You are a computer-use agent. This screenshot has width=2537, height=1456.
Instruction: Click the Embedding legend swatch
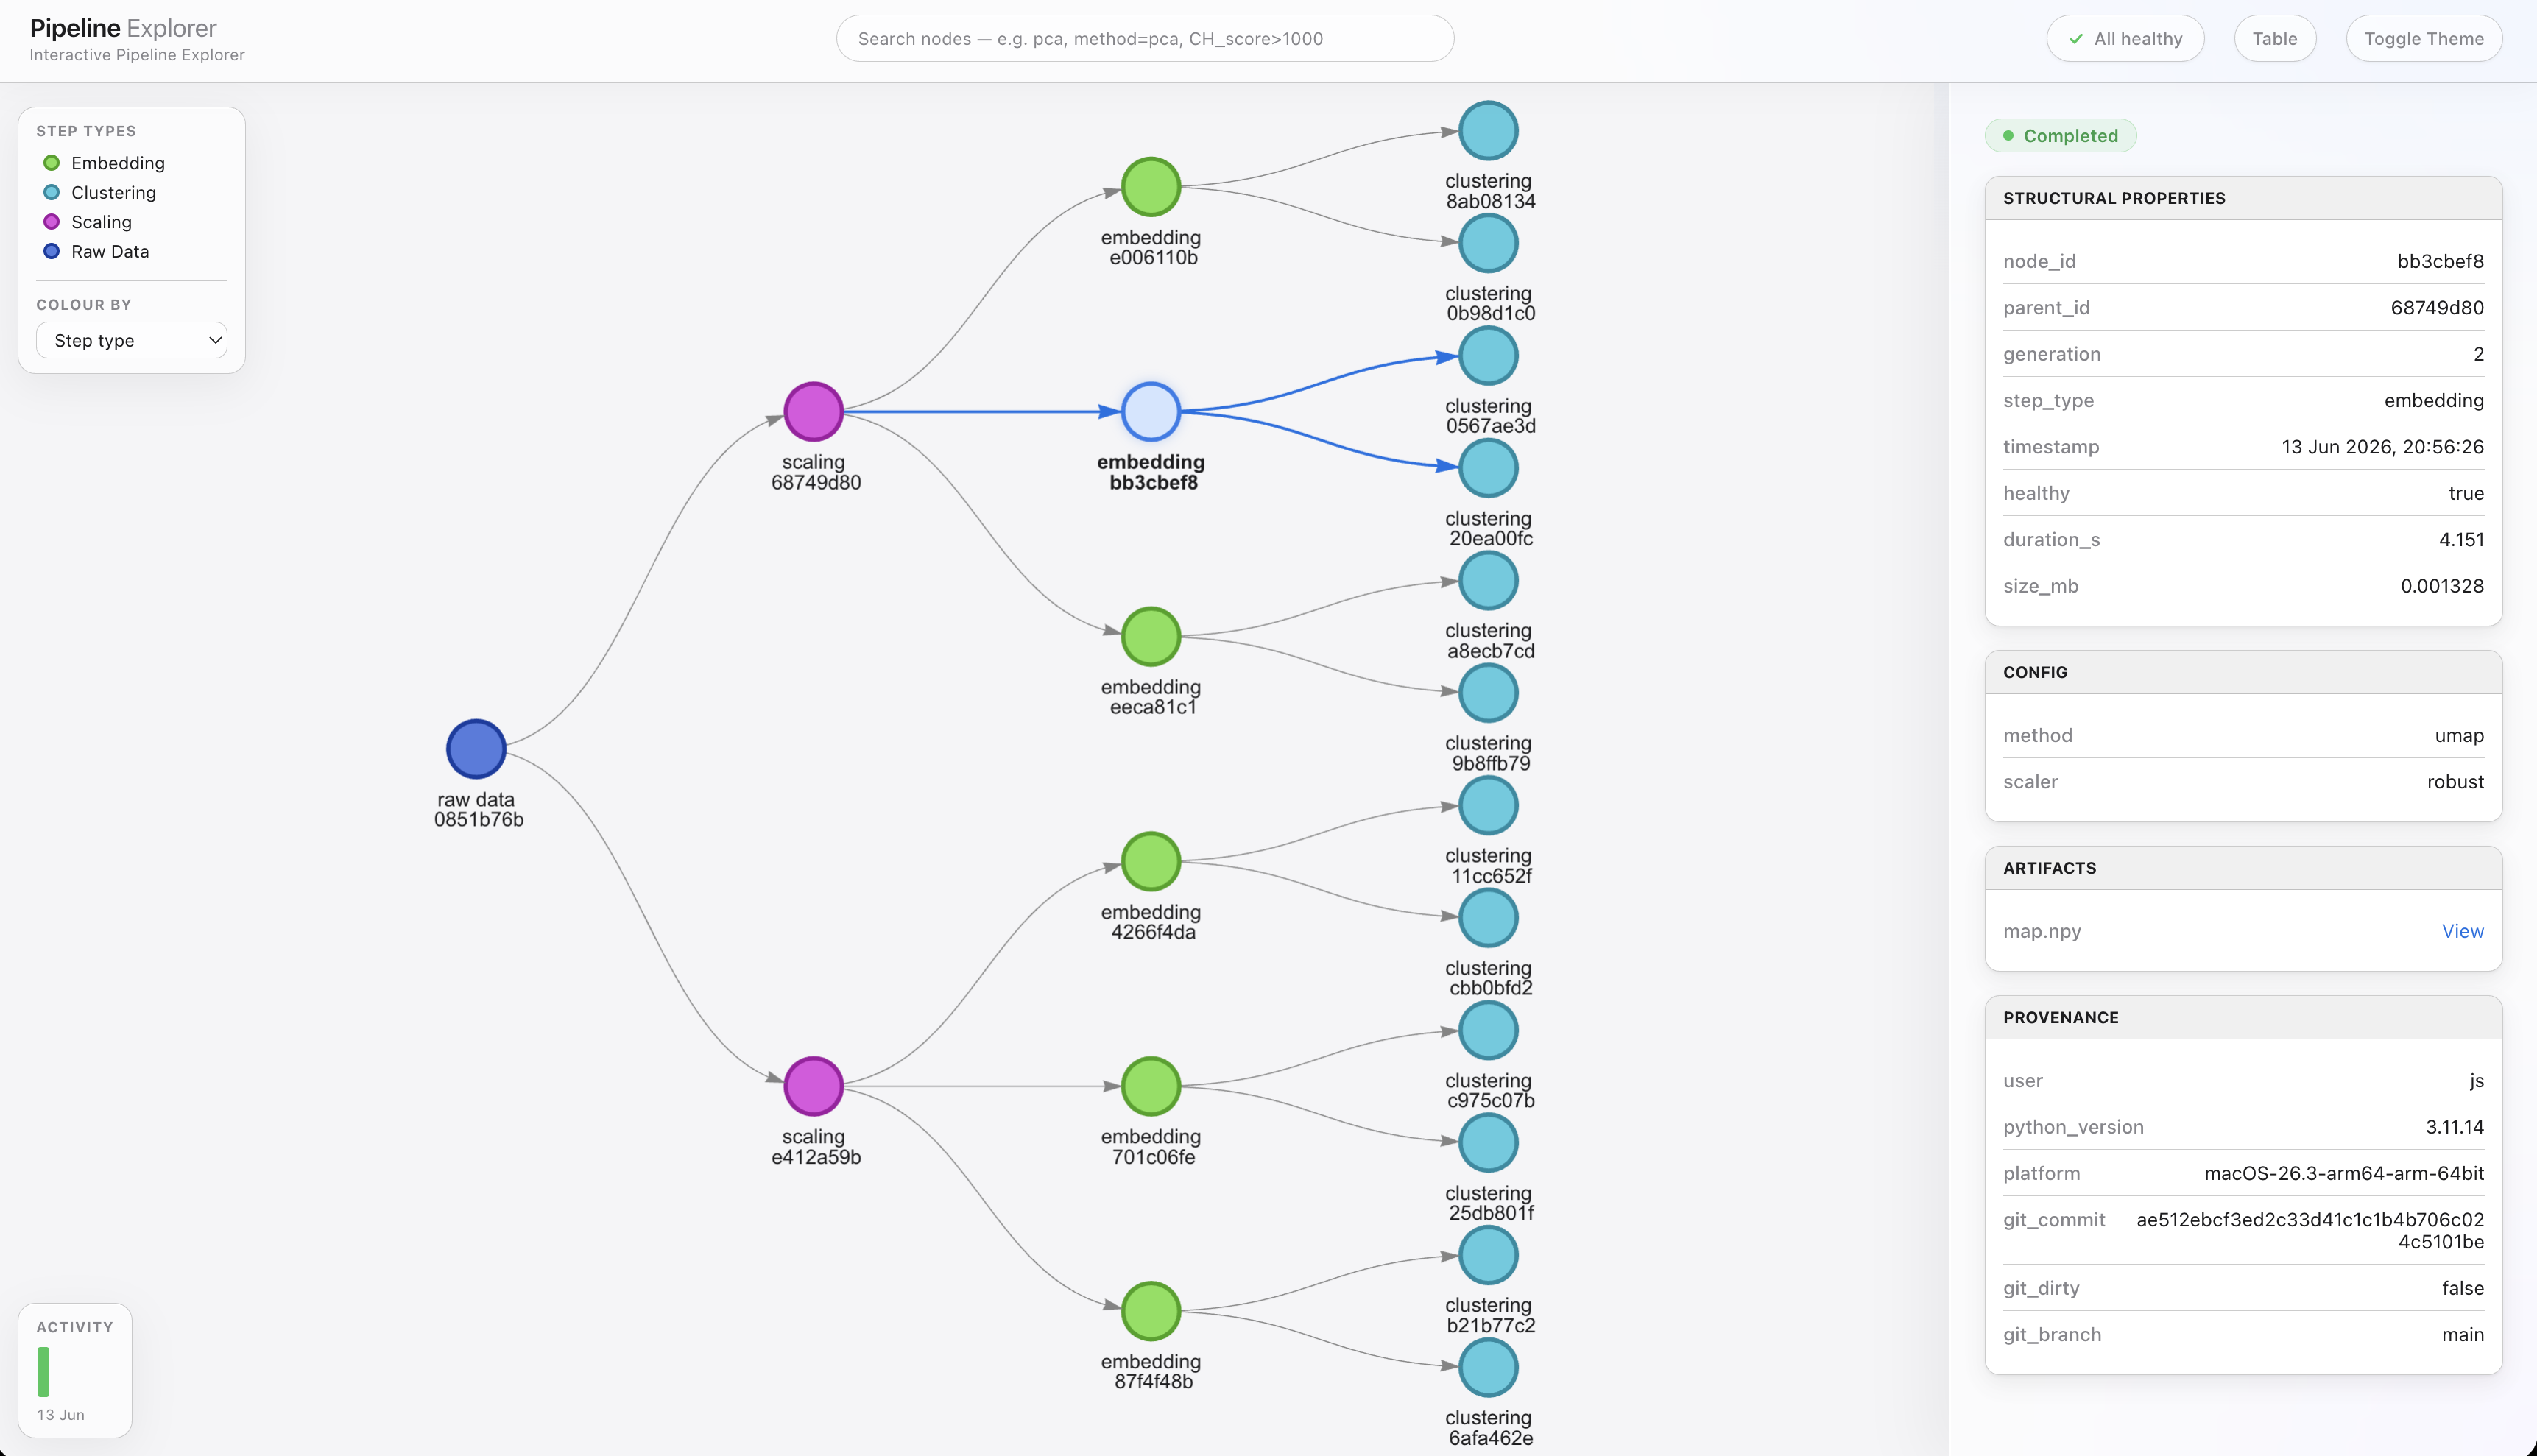(51, 163)
